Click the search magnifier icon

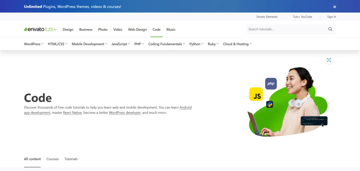tap(330, 29)
